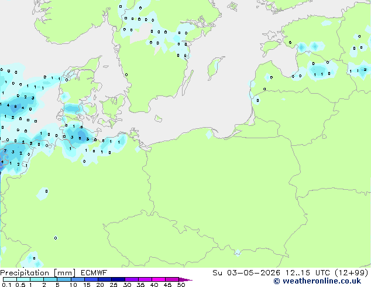
Task: Click the legend value 0.5
Action: (20, 285)
